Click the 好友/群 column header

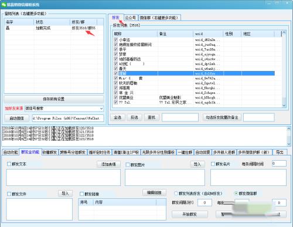(83, 22)
